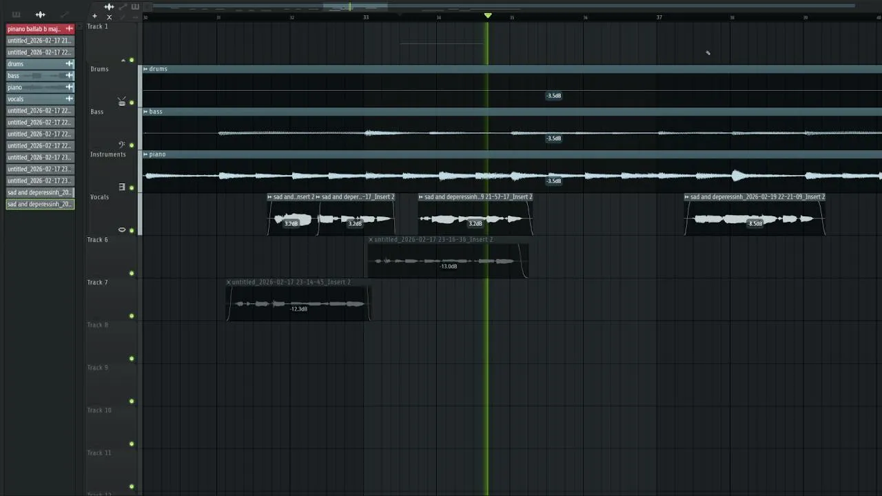Click the add plus icon above Track 1
The height and width of the screenshot is (496, 882).
95,17
